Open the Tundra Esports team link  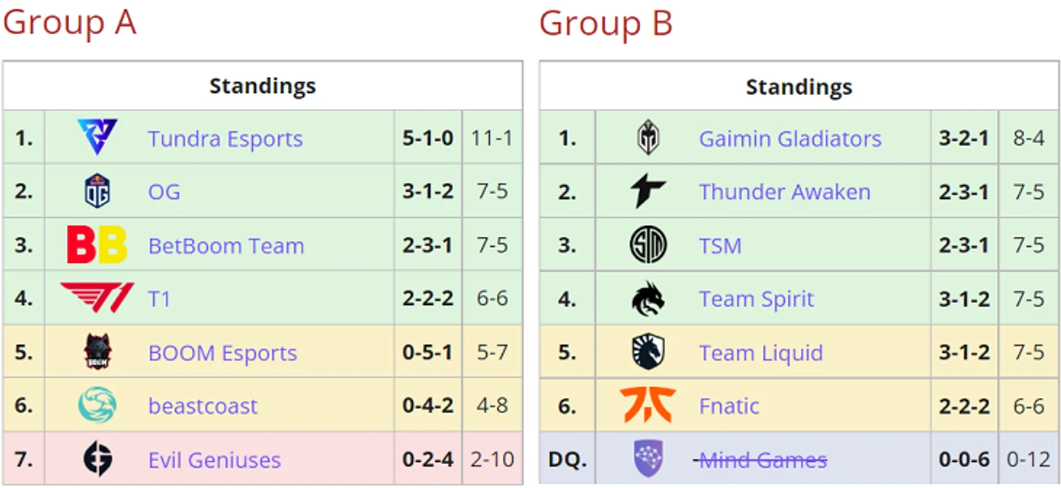pyautogui.click(x=225, y=139)
